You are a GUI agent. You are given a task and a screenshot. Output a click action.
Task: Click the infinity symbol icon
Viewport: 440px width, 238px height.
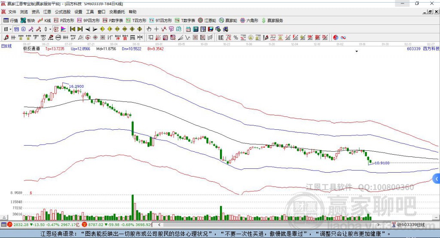pyautogui.click(x=343, y=38)
